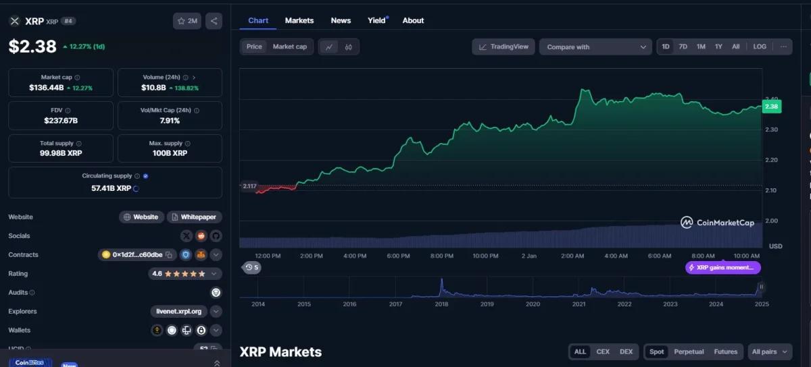Set chart range to 1Y
Image resolution: width=811 pixels, height=367 pixels.
718,47
